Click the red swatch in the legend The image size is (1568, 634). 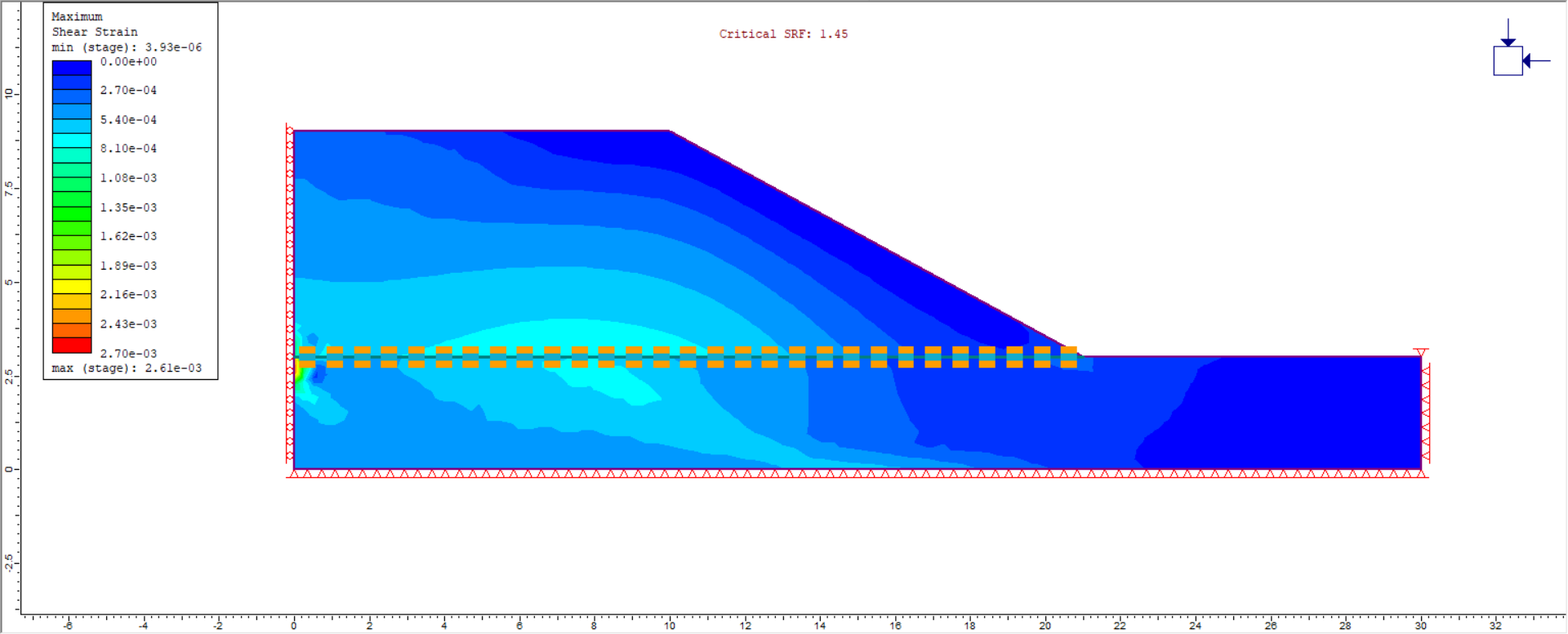coord(72,345)
